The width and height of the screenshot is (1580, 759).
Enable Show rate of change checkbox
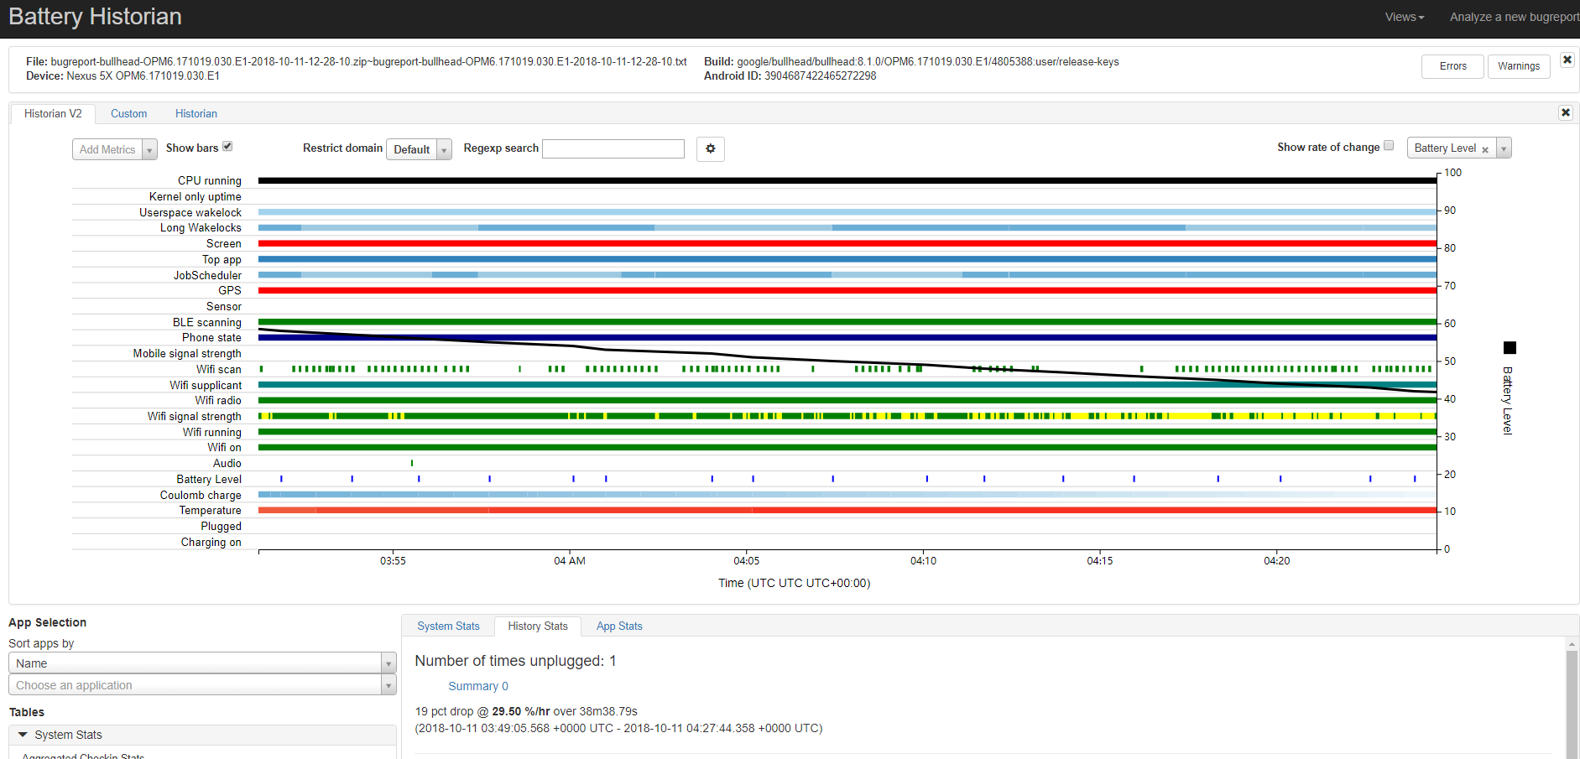pyautogui.click(x=1389, y=145)
